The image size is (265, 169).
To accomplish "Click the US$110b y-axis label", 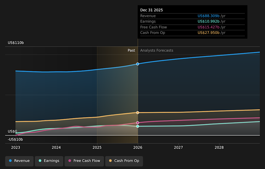I will [x=16, y=43].
